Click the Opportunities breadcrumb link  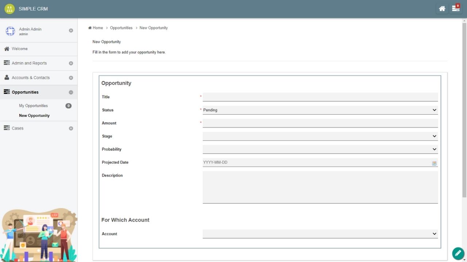pos(121,28)
